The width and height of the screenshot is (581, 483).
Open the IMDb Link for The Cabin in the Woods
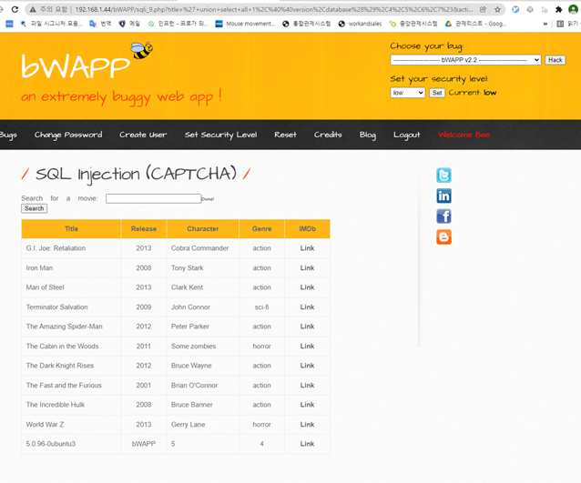pos(307,346)
